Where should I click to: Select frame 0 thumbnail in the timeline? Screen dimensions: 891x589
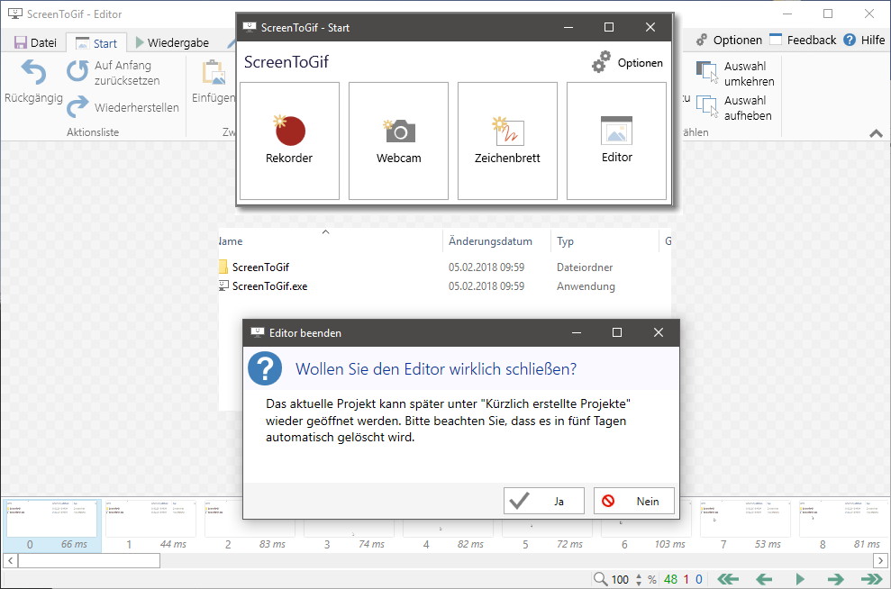pos(51,526)
